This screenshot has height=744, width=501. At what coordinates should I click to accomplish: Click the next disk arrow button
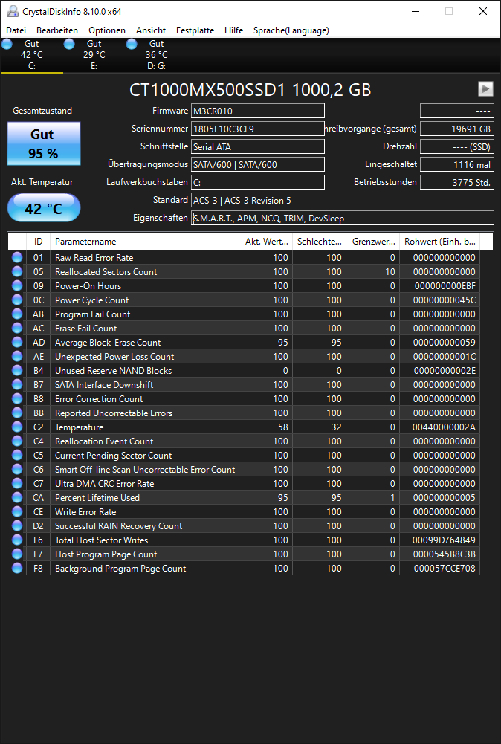pos(485,88)
